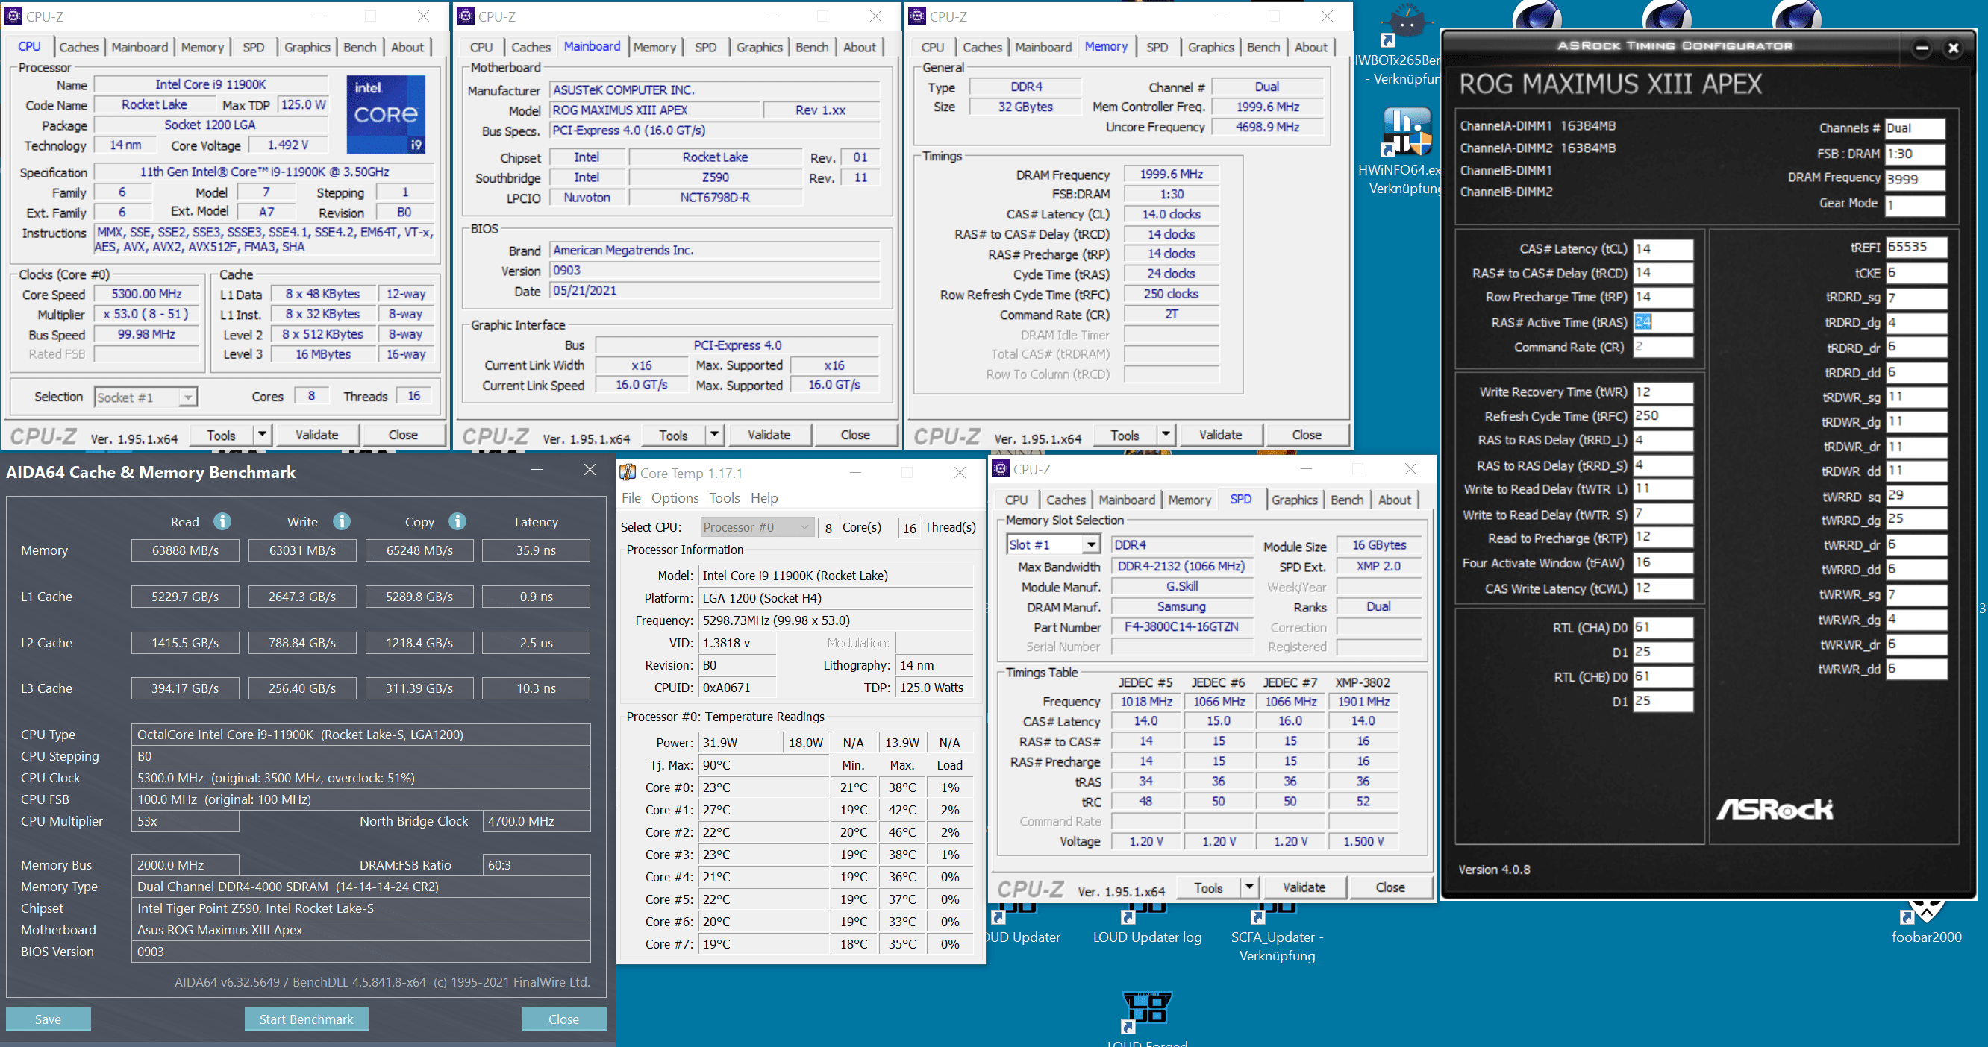This screenshot has height=1047, width=1988.
Task: Open LOUD Updater log desktop shortcut
Action: 1147,925
